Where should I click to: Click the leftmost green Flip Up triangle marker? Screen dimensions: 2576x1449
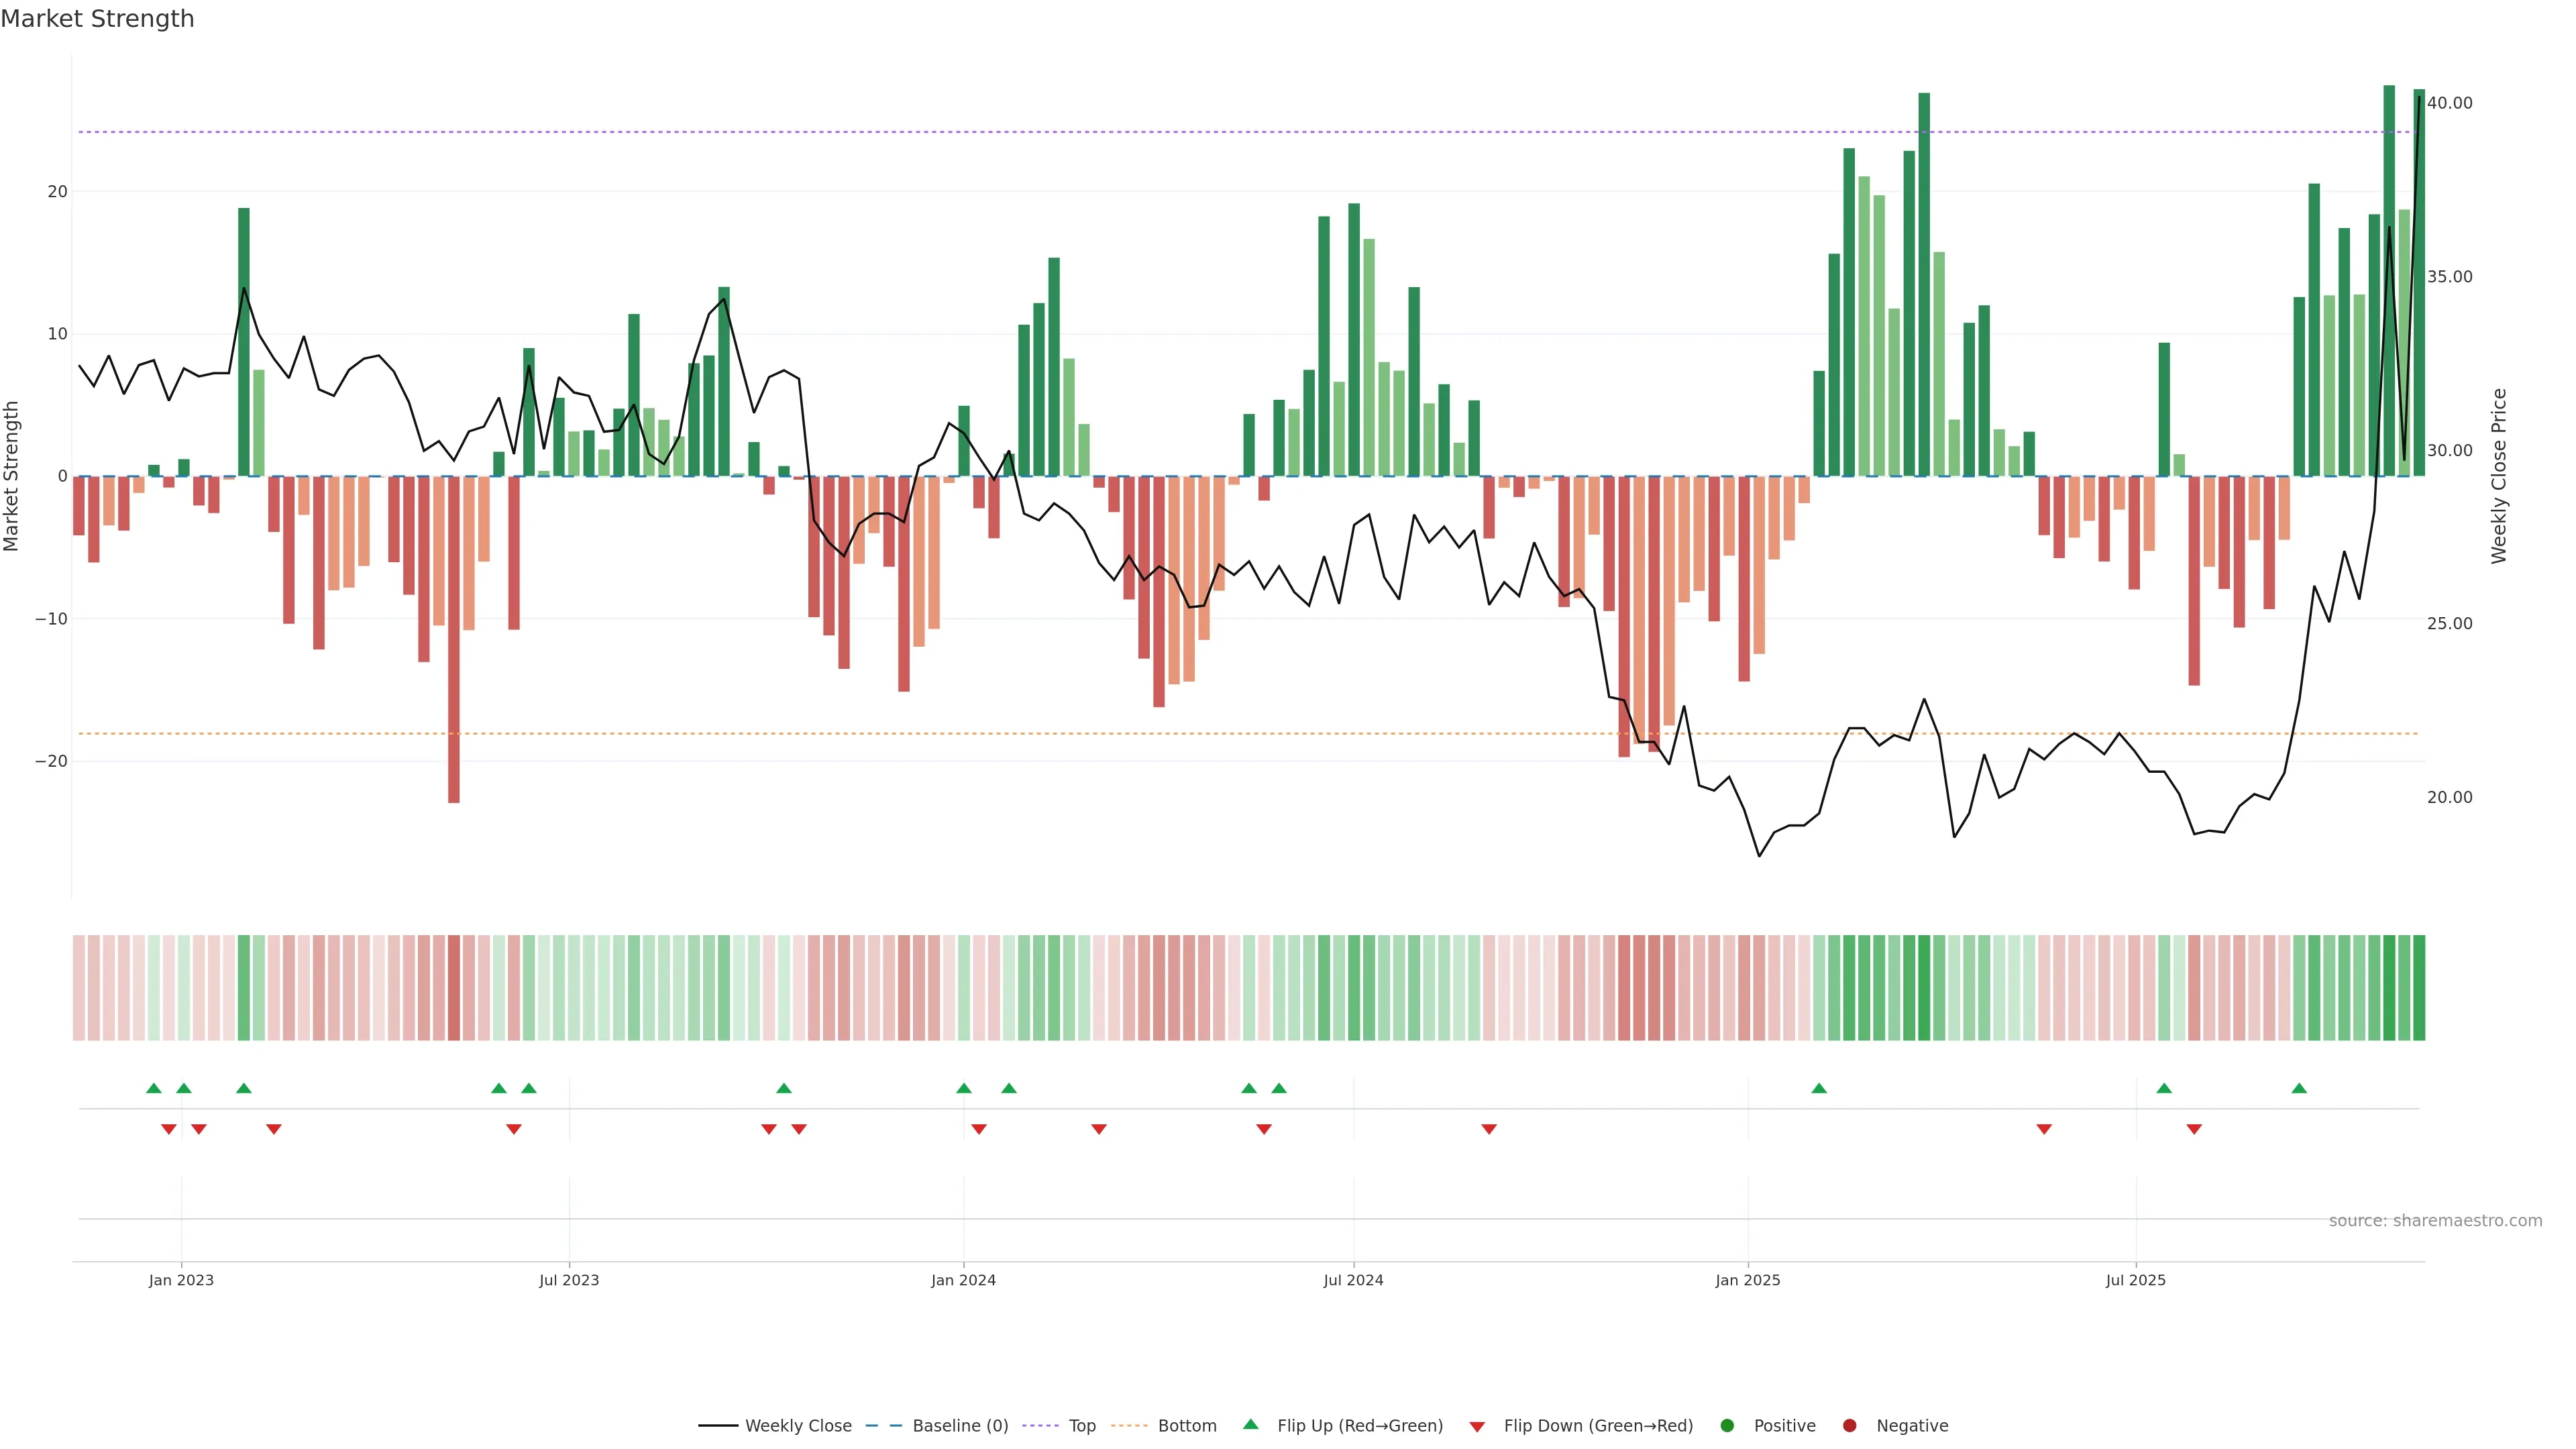[x=154, y=1088]
